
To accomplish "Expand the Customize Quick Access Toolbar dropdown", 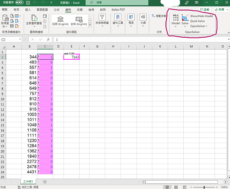I will (x=51, y=3).
